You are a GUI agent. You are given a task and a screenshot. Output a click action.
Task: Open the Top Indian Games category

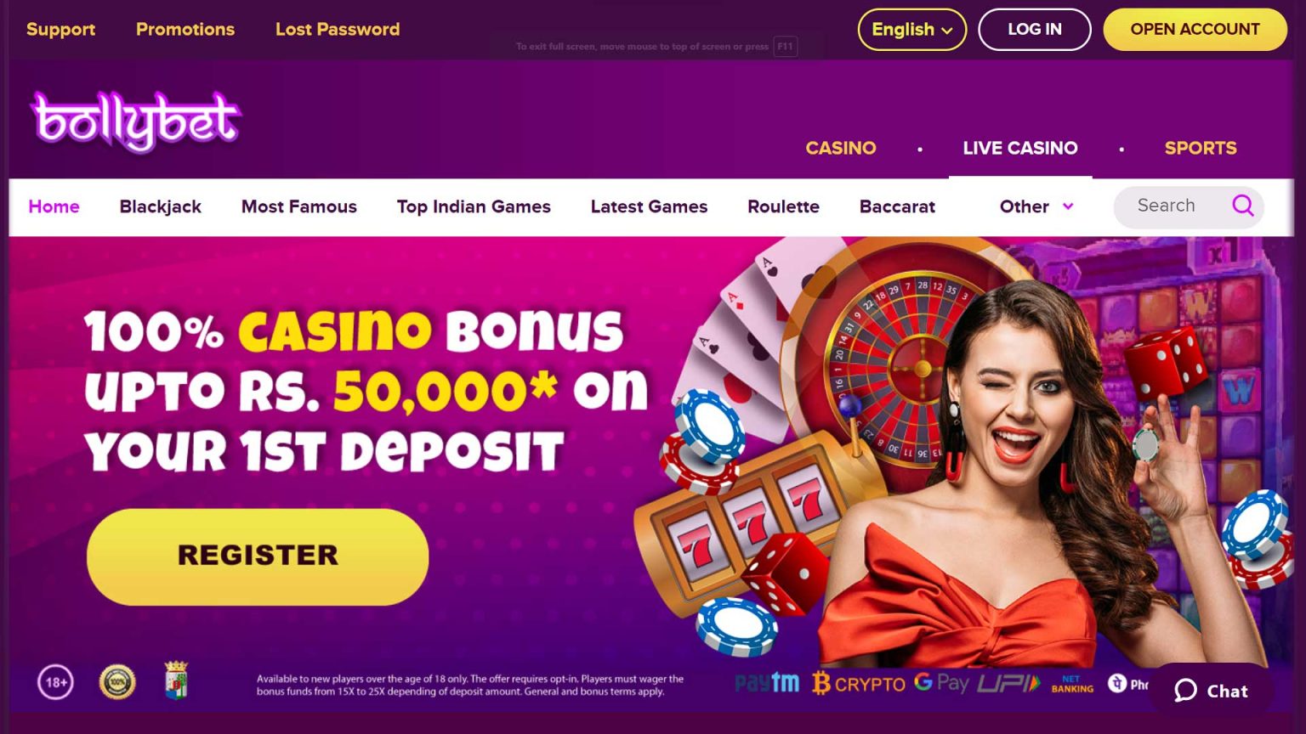tap(474, 206)
